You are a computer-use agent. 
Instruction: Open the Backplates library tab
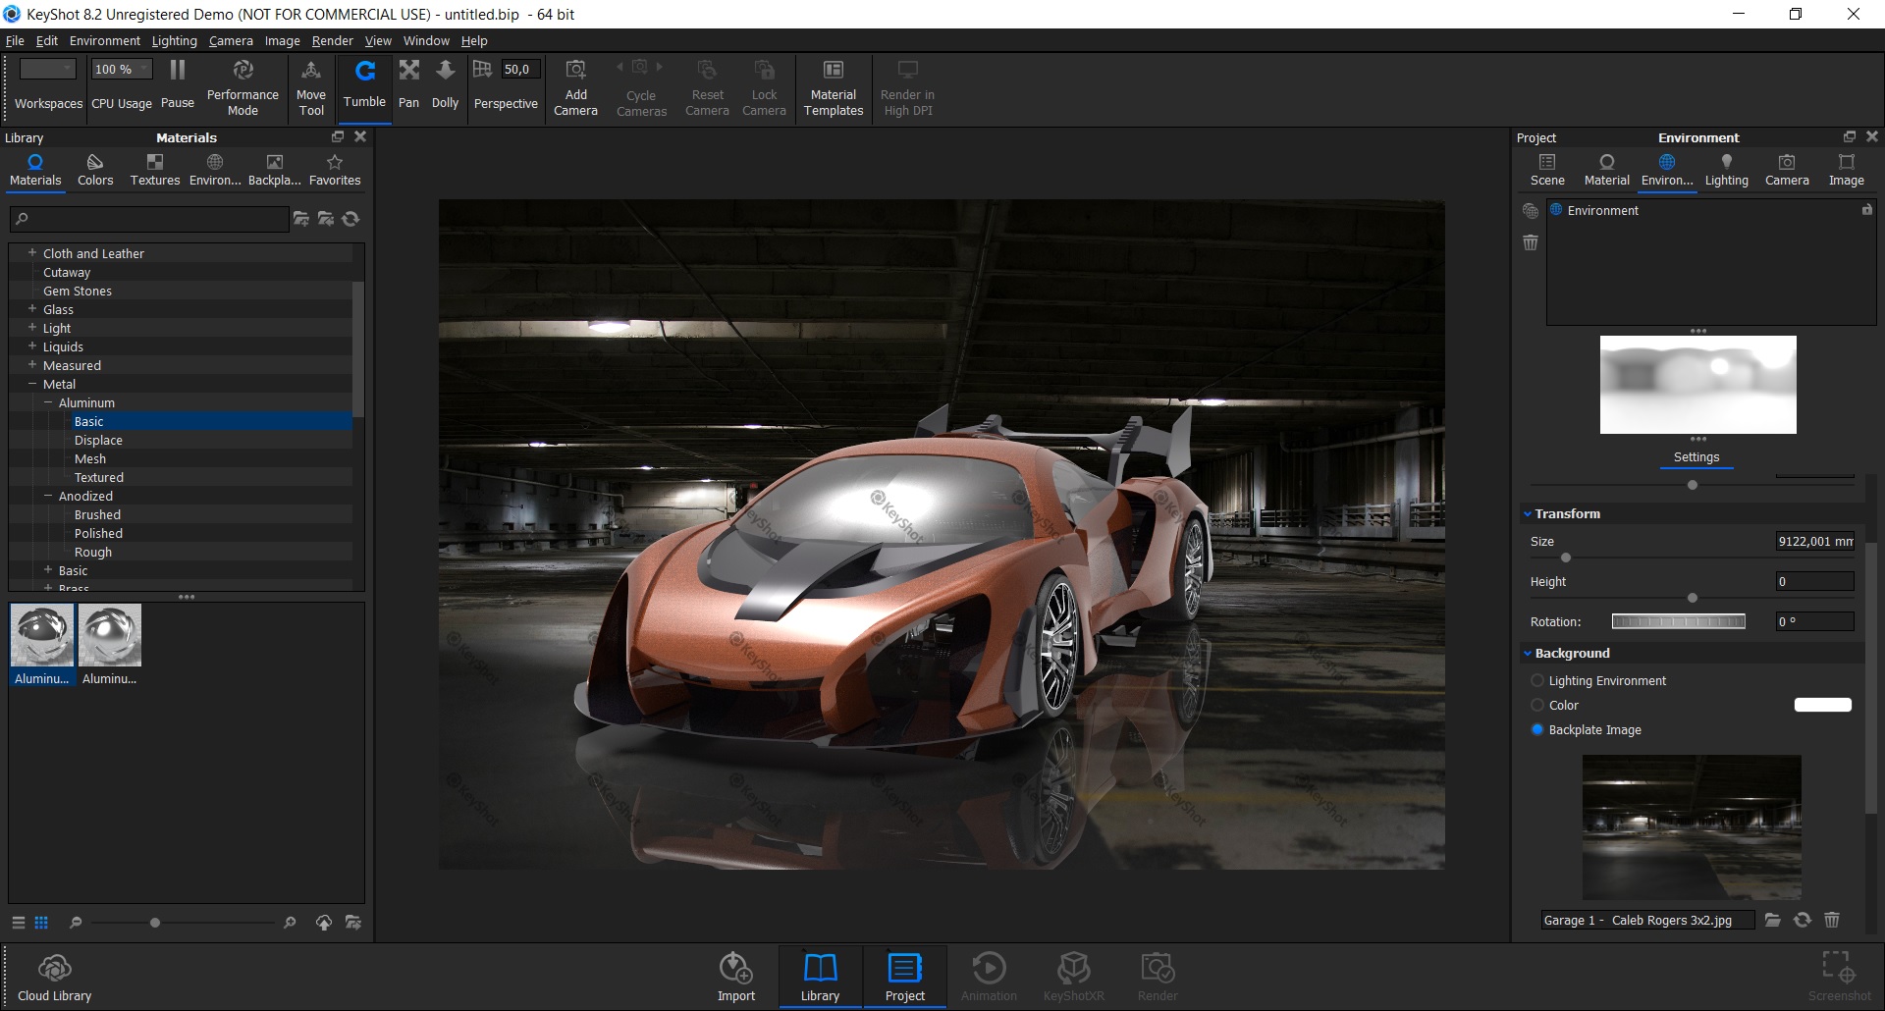click(275, 170)
